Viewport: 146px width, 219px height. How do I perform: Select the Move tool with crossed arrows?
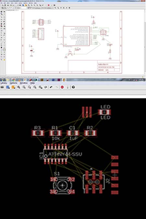(4, 17)
